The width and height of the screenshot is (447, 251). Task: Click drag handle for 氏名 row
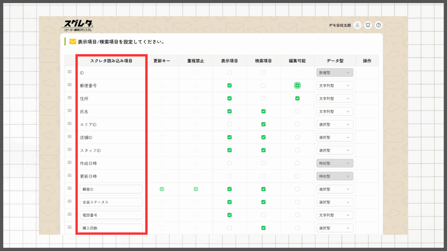(70, 111)
